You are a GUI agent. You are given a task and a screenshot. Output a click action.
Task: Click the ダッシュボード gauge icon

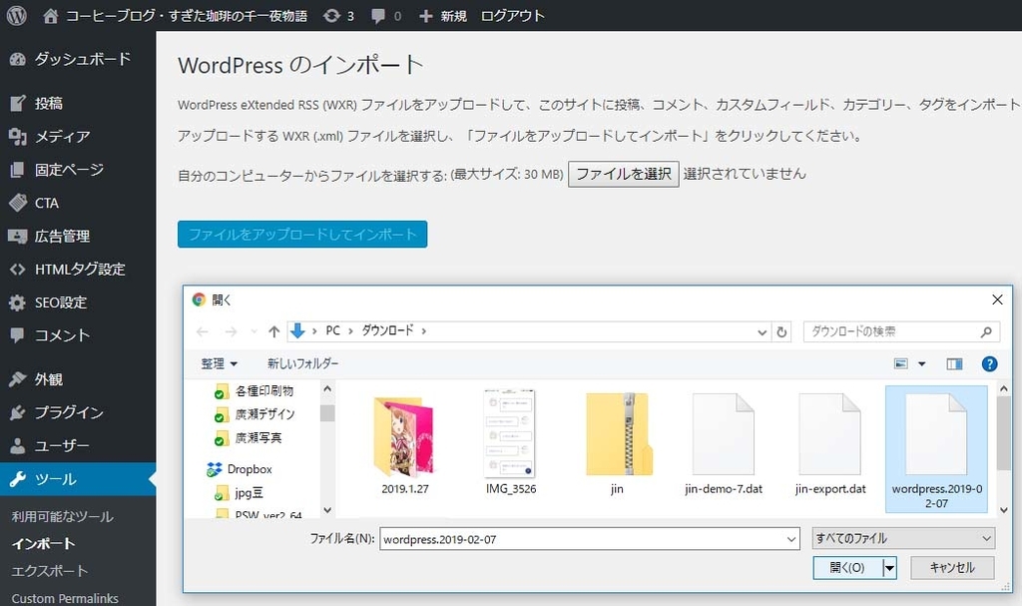tap(18, 59)
